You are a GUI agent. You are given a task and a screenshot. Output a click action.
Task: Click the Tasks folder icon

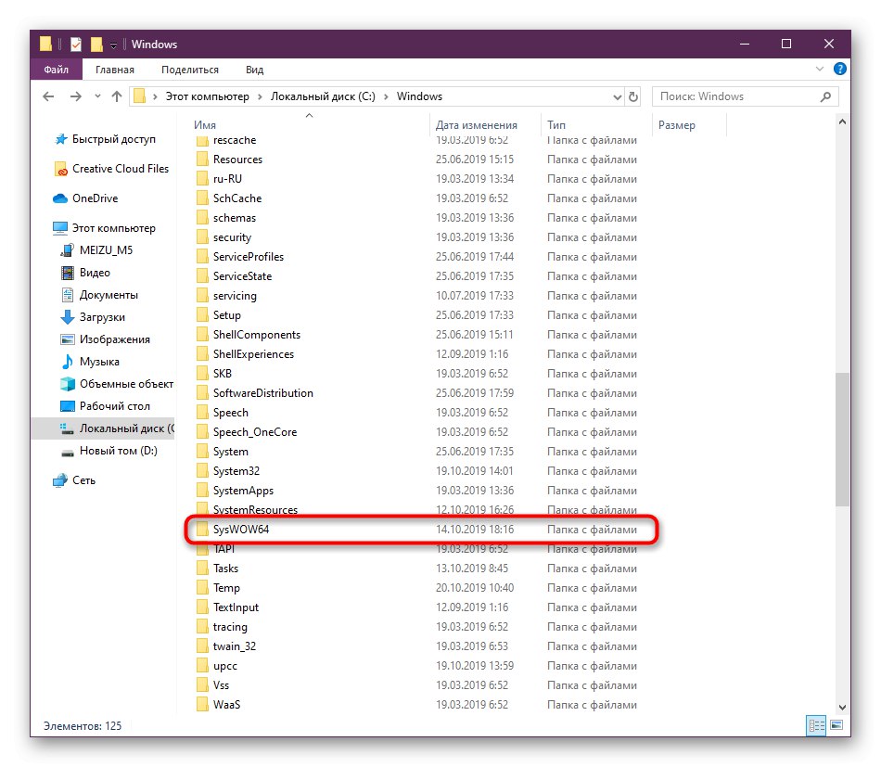point(202,569)
